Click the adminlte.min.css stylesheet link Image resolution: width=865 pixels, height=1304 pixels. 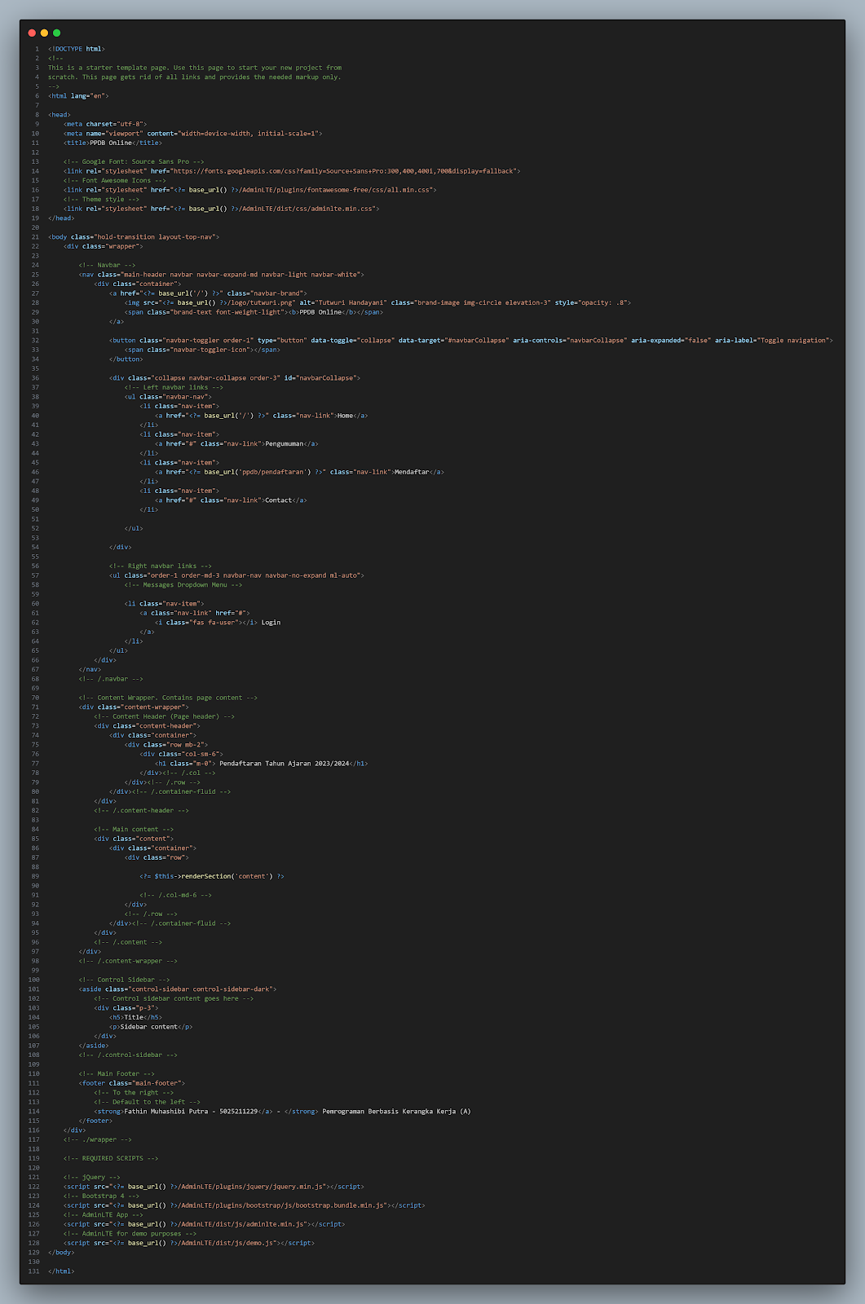click(x=222, y=209)
